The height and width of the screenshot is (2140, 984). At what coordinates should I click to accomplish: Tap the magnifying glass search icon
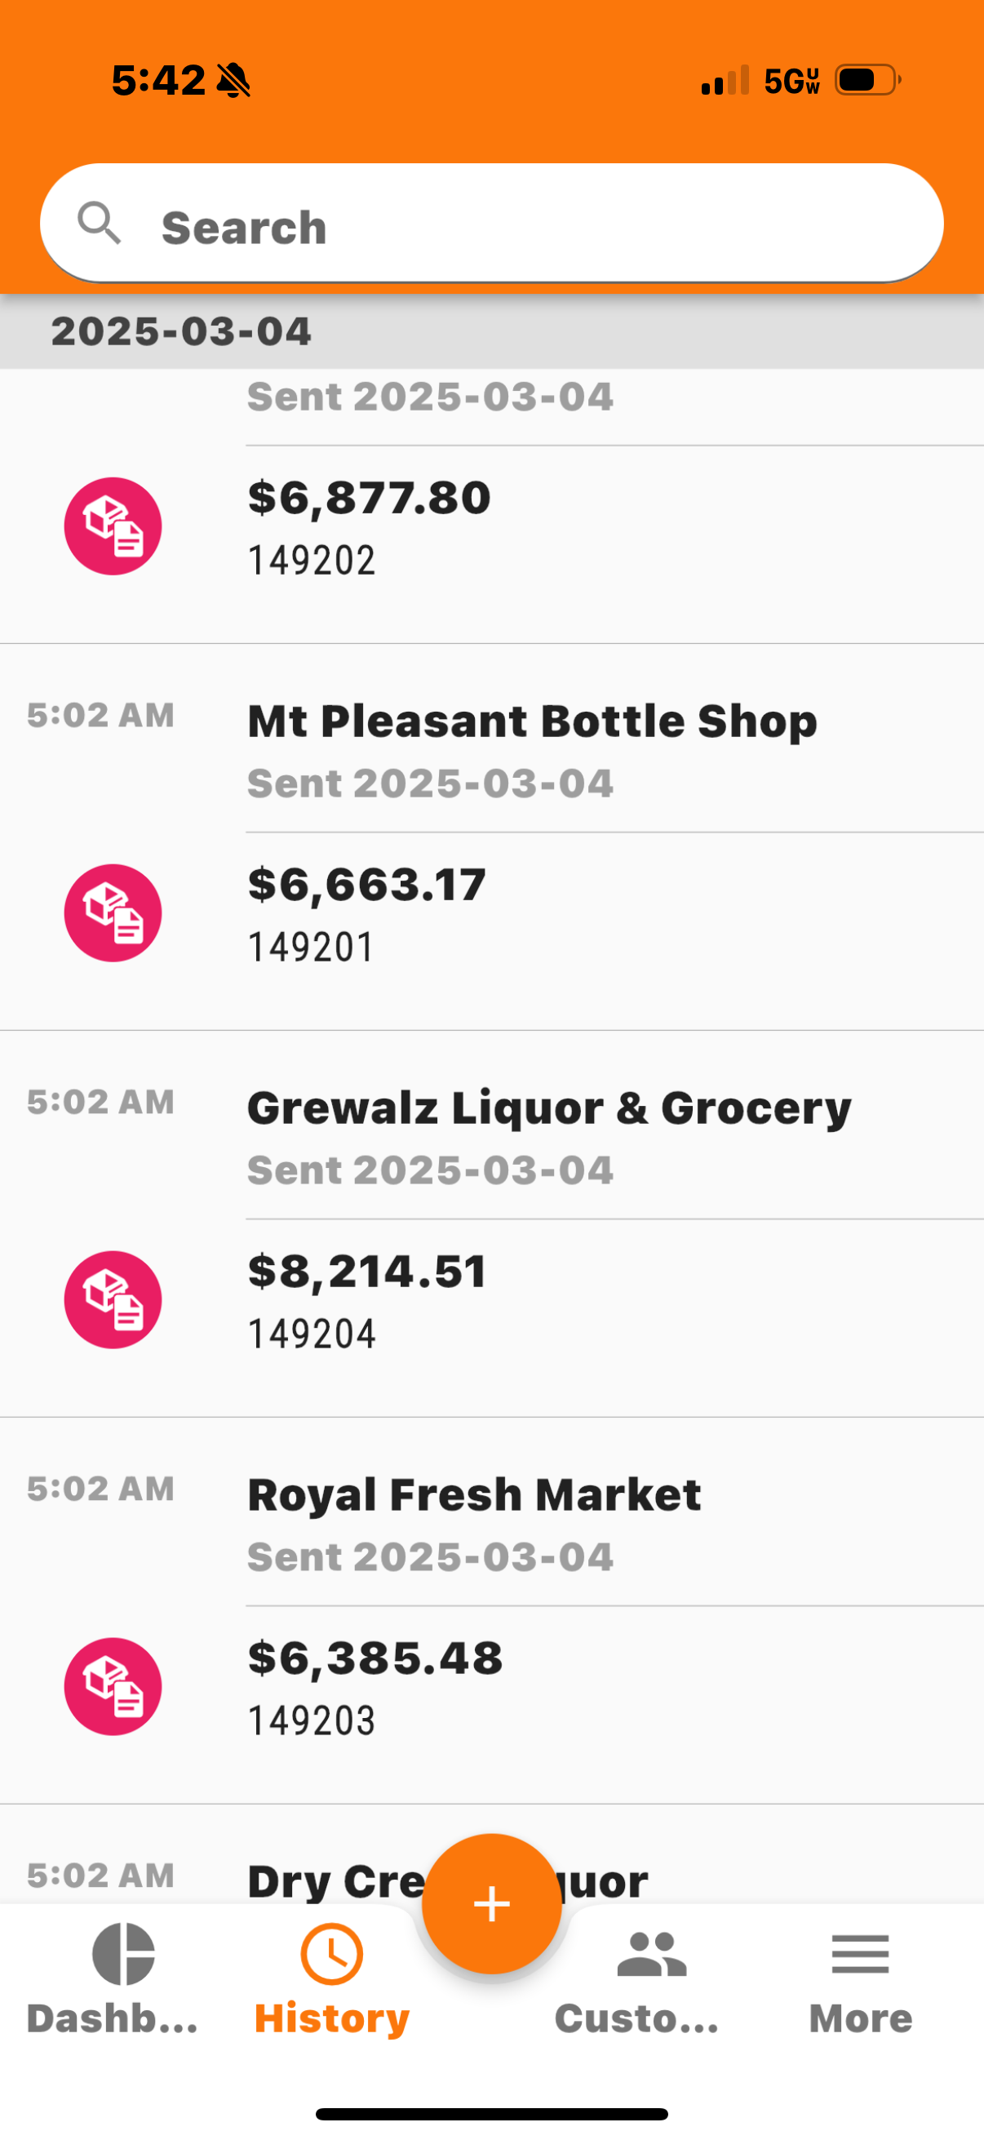tap(99, 223)
